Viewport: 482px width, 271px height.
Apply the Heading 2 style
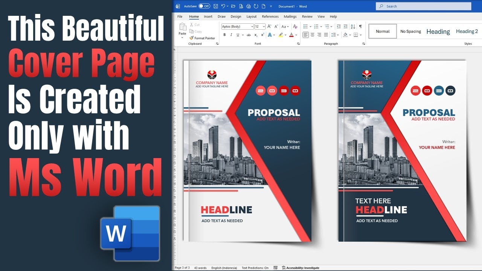click(x=467, y=31)
